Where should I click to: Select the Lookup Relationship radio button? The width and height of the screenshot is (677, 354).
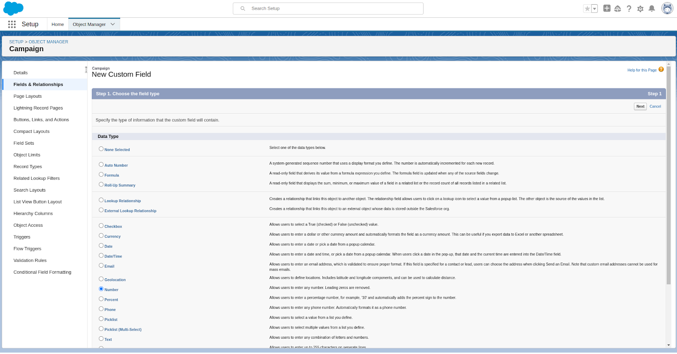point(101,200)
